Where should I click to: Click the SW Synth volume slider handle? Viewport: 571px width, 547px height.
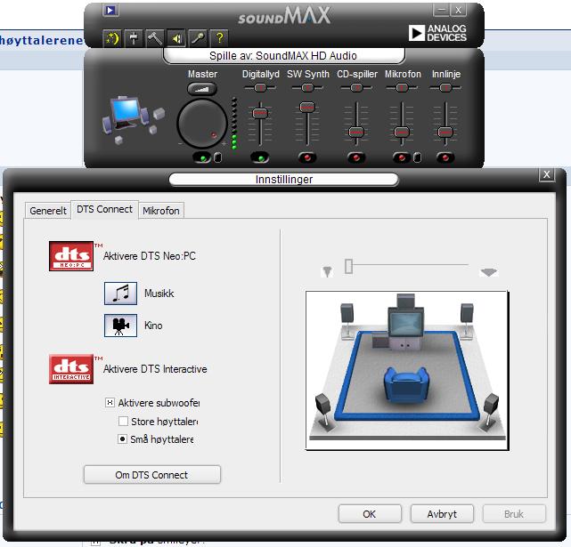pyautogui.click(x=307, y=108)
